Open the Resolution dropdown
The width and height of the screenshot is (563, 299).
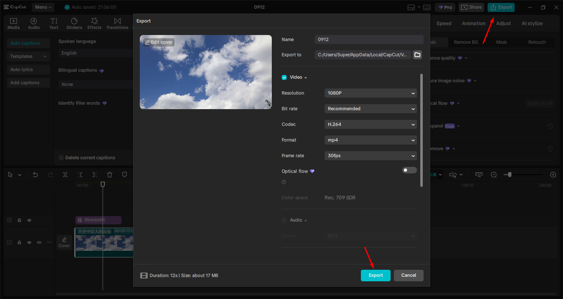[x=370, y=93]
